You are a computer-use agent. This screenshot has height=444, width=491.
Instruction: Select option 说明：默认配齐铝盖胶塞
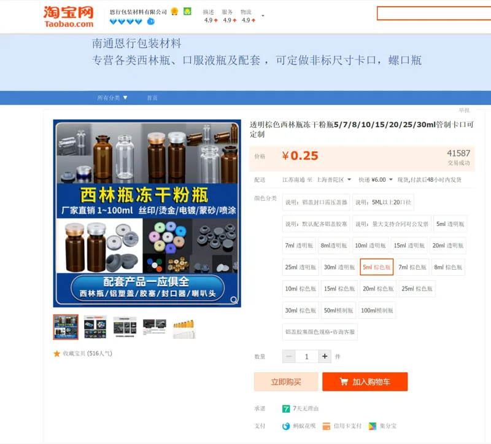tap(316, 224)
